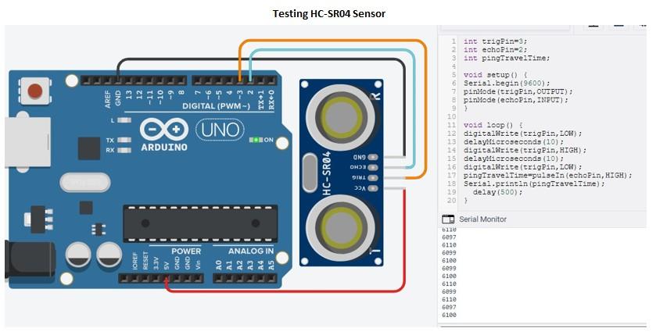Click the 3.3V power pin socket
Image resolution: width=656 pixels, height=335 pixels.
click(156, 278)
